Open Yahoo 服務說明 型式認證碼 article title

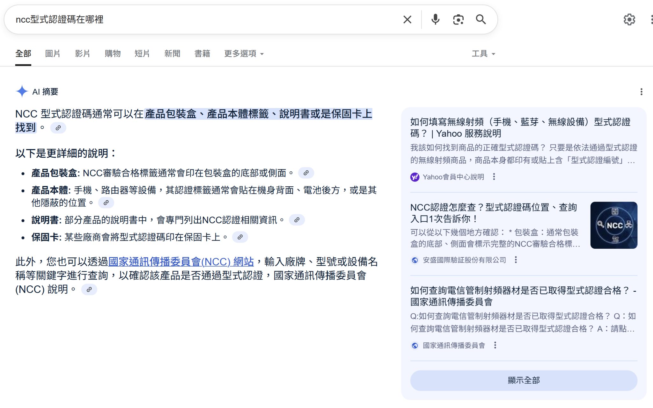click(520, 128)
